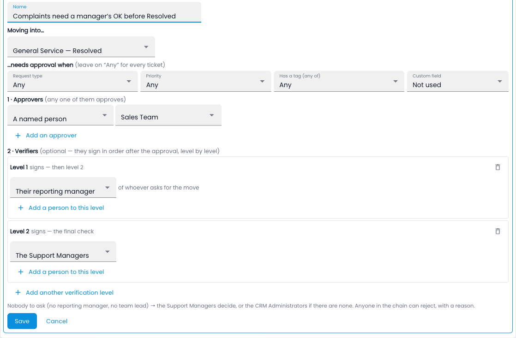Save the approval rule
Viewport: 516px width, 338px height.
[x=22, y=321]
